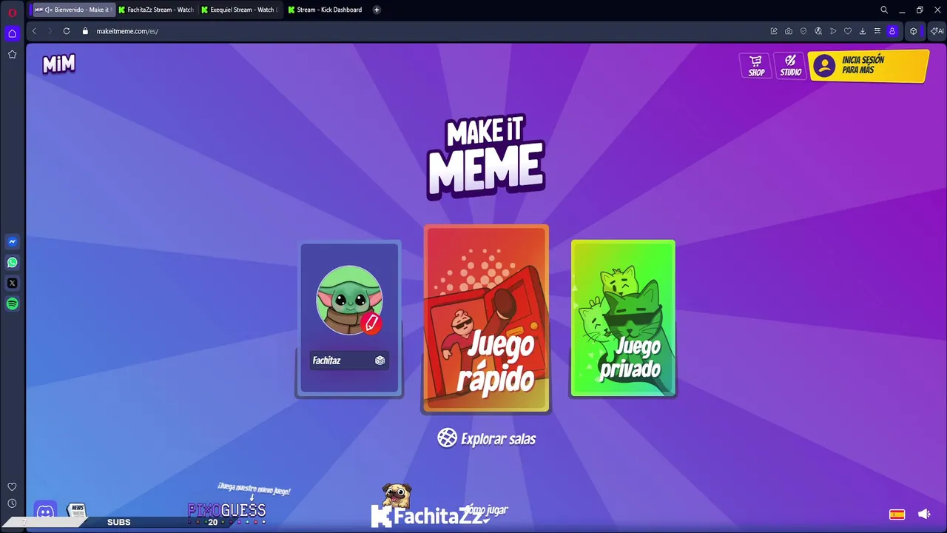Click the toolbar send flow arrow icon
The height and width of the screenshot is (533, 947).
pyautogui.click(x=833, y=31)
